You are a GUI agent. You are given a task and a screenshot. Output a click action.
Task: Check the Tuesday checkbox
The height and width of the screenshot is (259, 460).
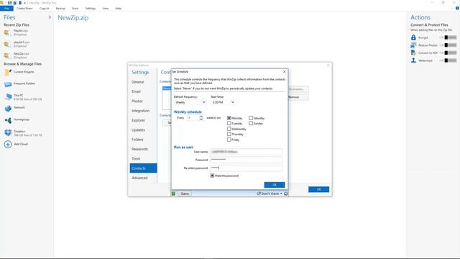(x=229, y=124)
